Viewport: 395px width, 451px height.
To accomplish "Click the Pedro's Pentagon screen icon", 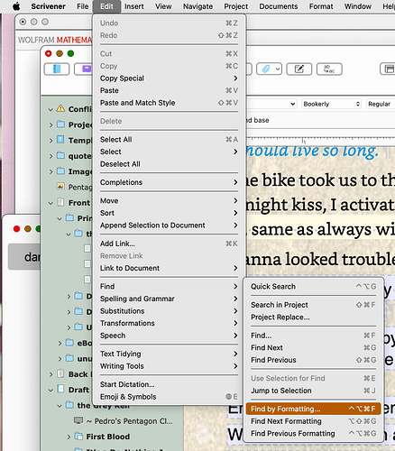I will [x=78, y=420].
